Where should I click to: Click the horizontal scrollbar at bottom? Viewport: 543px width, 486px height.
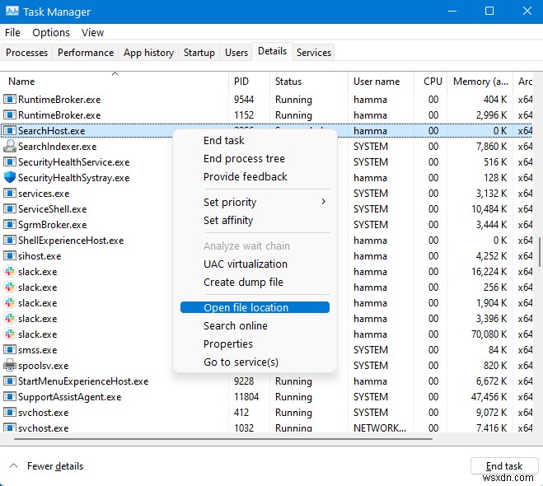[x=223, y=439]
